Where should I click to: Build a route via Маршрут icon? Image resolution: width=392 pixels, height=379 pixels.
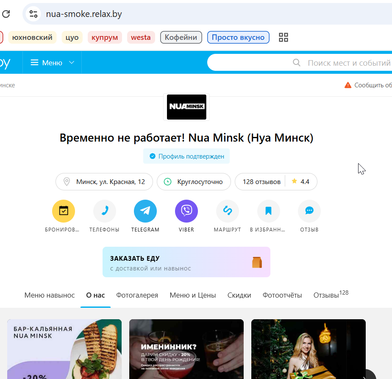point(228,211)
